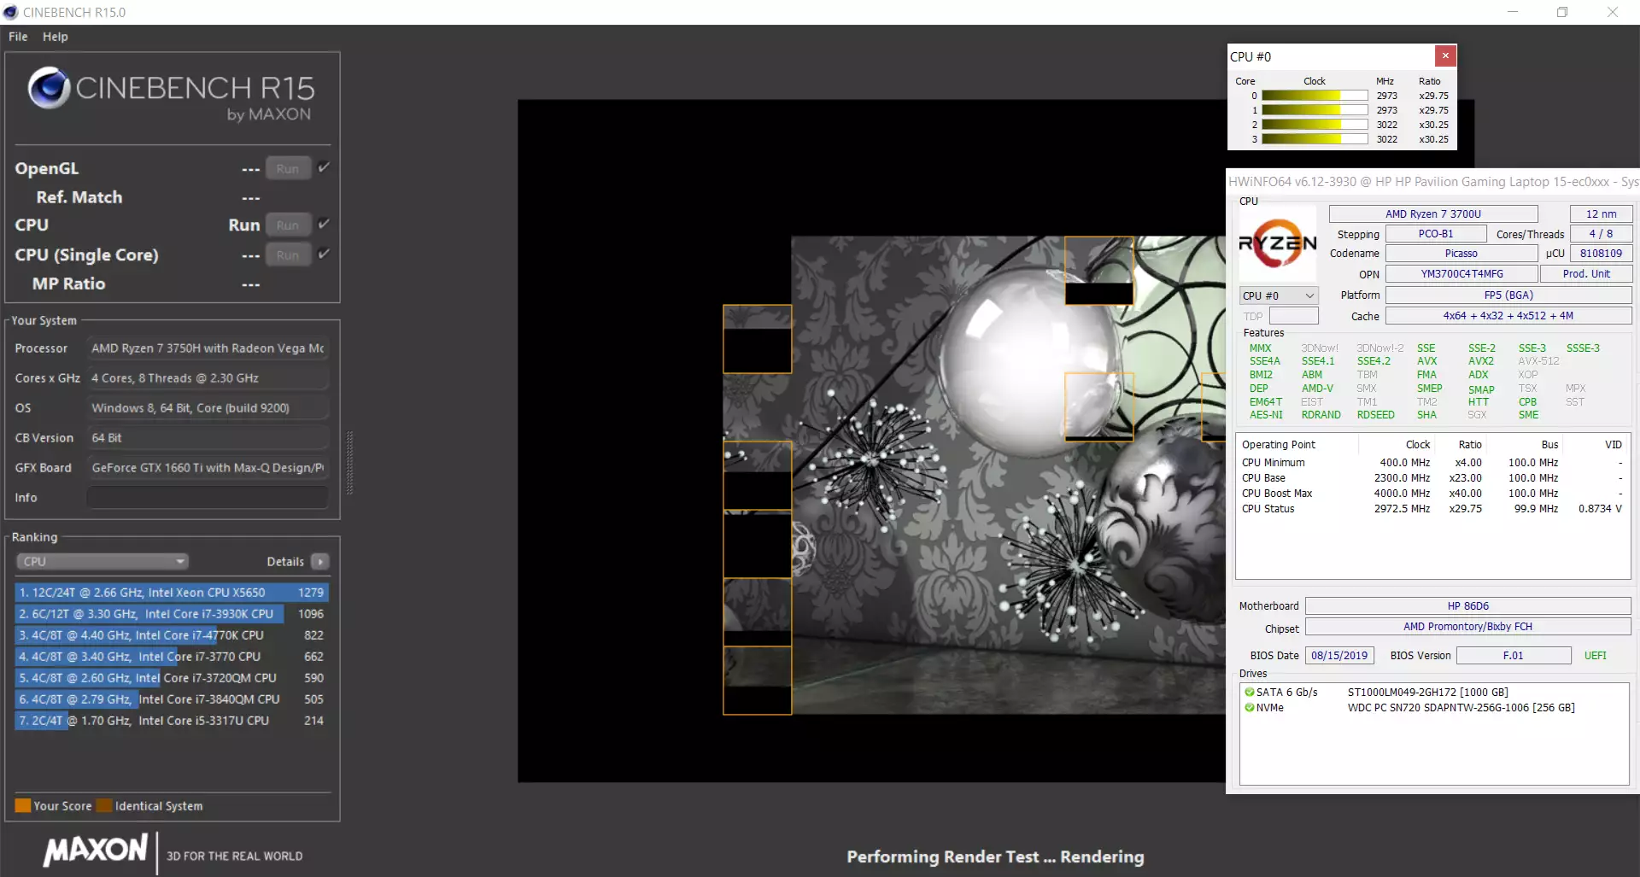This screenshot has height=877, width=1640.
Task: Click the AMD Promontory/Bixby FCH chipset field
Action: pyautogui.click(x=1468, y=627)
